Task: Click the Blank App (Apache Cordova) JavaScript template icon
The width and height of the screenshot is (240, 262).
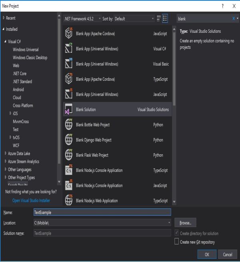Action: [x=69, y=33]
